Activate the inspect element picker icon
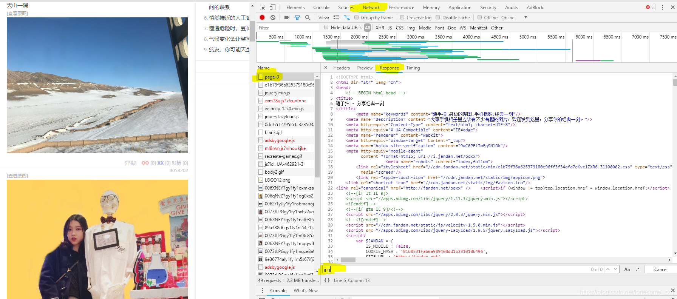The width and height of the screenshot is (677, 299). point(263,7)
